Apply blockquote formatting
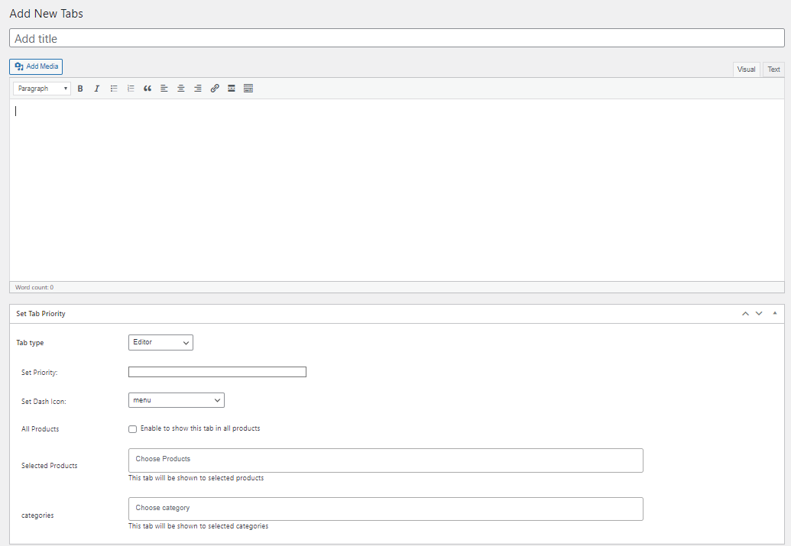 point(148,89)
